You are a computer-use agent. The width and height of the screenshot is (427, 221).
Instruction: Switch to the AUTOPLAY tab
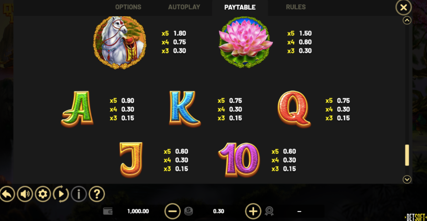click(x=184, y=7)
